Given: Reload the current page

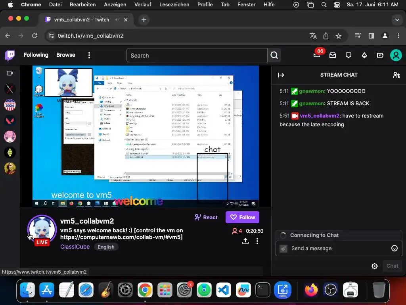Looking at the screenshot, I should tap(34, 36).
